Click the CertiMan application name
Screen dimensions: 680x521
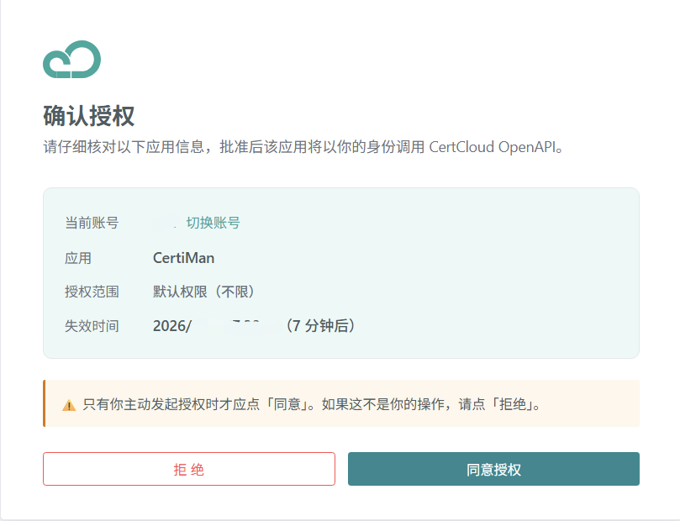pyautogui.click(x=183, y=258)
